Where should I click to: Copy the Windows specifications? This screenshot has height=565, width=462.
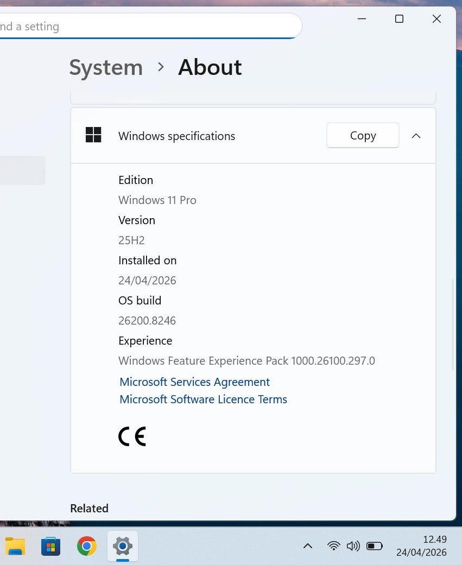coord(363,136)
